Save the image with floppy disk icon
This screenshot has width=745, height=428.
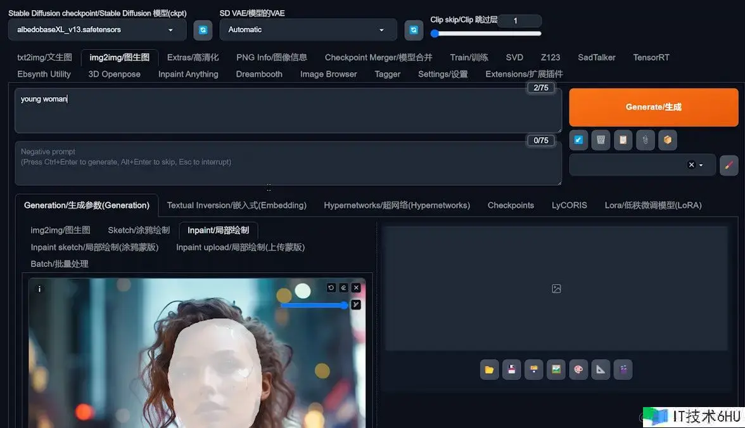(512, 370)
